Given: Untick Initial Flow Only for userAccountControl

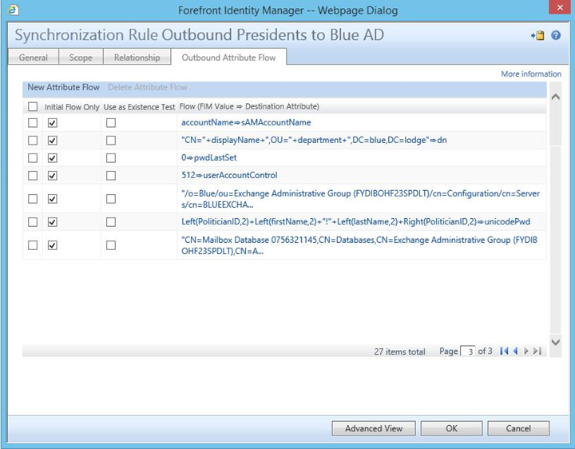Looking at the screenshot, I should coord(53,175).
